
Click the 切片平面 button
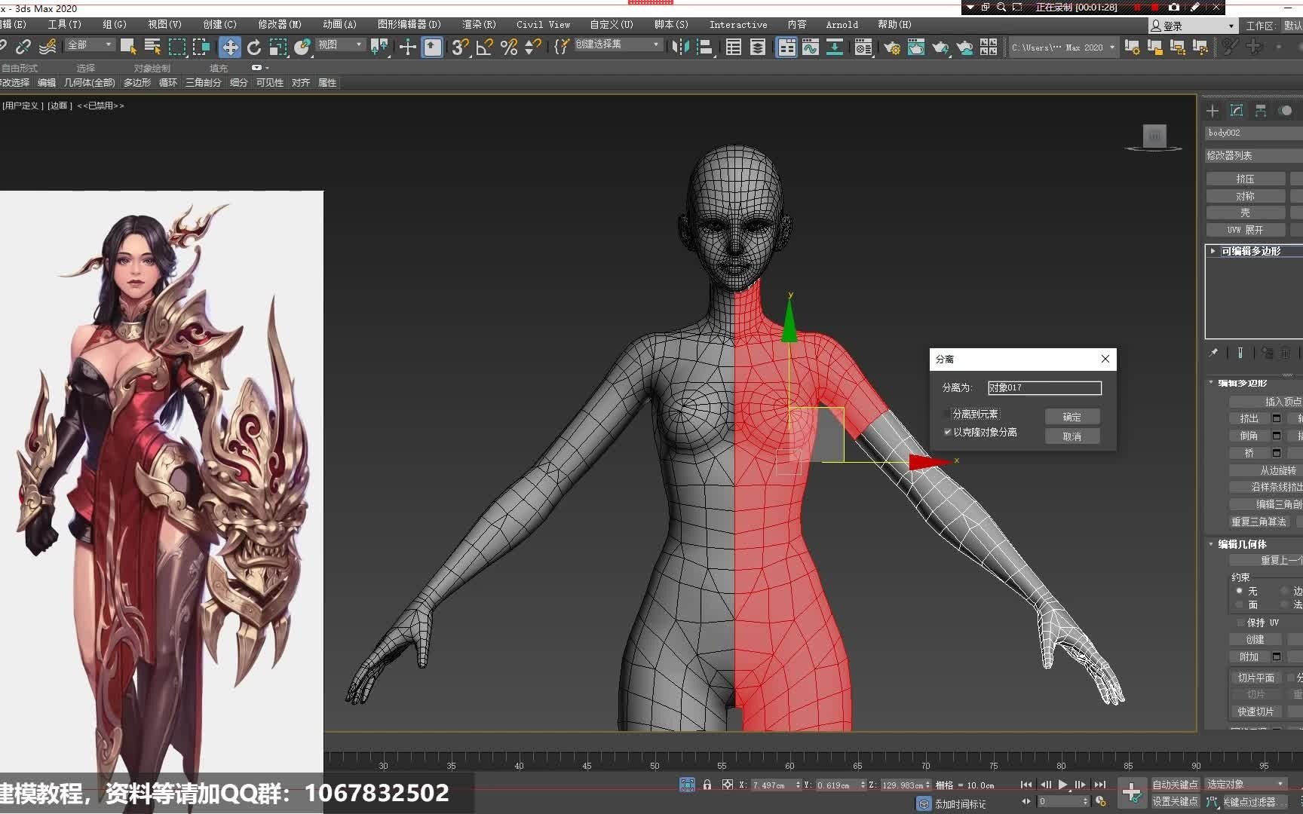[1255, 678]
